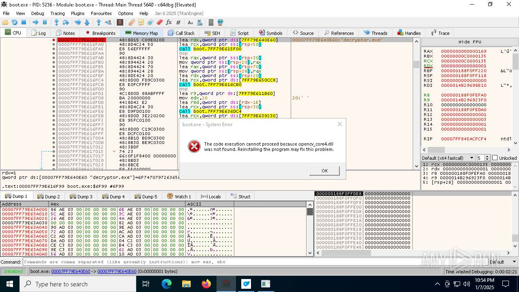Image resolution: width=519 pixels, height=292 pixels.
Task: Open Patches via the bandage icon
Action: (x=132, y=22)
